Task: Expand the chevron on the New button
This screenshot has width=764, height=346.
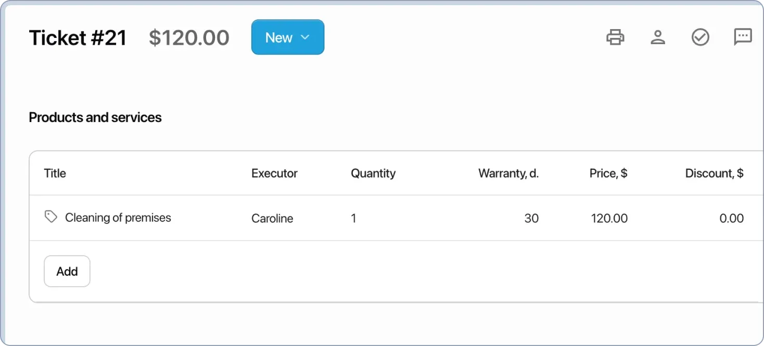Action: click(x=305, y=37)
